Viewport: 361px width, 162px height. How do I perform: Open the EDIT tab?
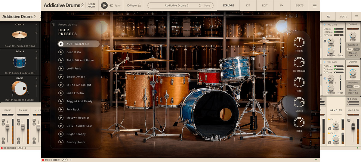point(265,5)
